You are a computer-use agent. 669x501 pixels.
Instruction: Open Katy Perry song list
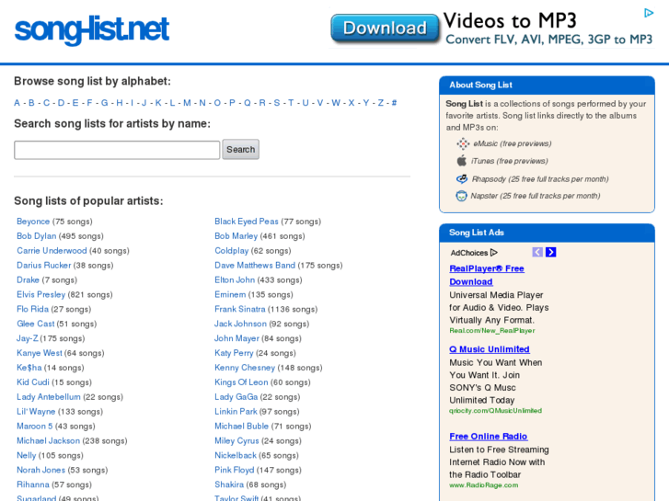[234, 353]
